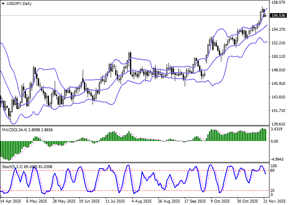
Task: Click the current price tag 156.536
Action: pyautogui.click(x=279, y=16)
